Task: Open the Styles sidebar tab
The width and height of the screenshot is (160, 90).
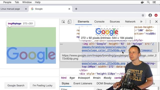Action: click(x=65, y=83)
